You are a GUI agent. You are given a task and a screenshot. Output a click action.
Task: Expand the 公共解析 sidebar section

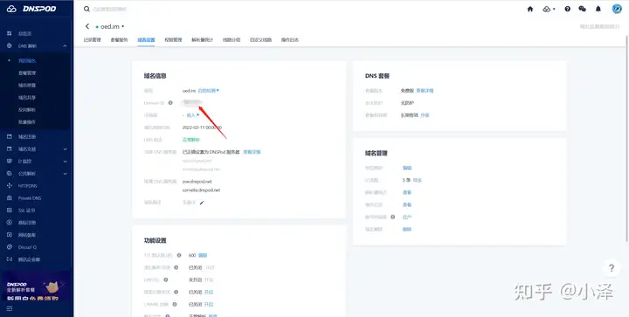tap(65, 174)
